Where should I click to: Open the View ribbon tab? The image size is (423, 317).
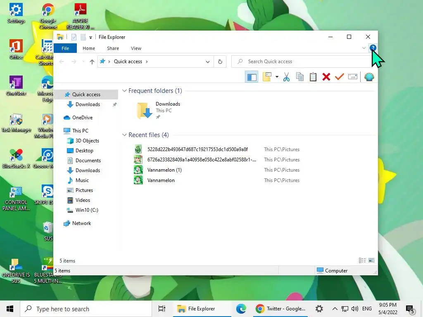(x=136, y=48)
